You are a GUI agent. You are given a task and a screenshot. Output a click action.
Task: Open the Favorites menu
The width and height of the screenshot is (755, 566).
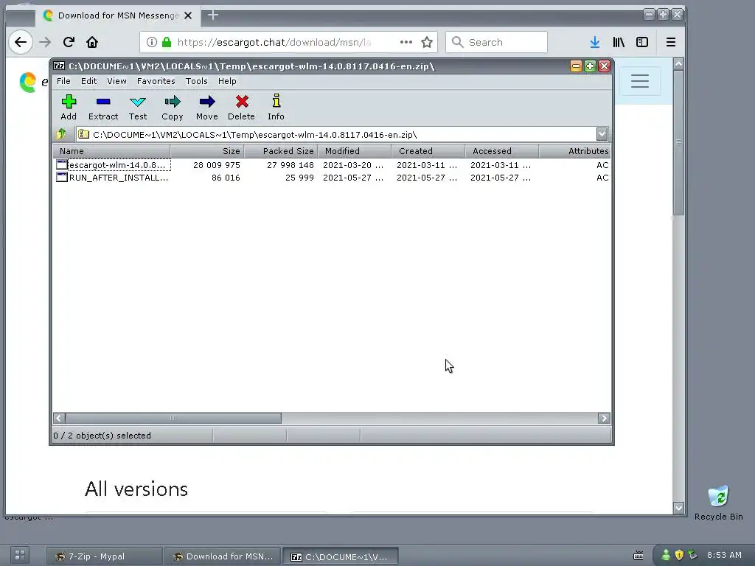156,81
